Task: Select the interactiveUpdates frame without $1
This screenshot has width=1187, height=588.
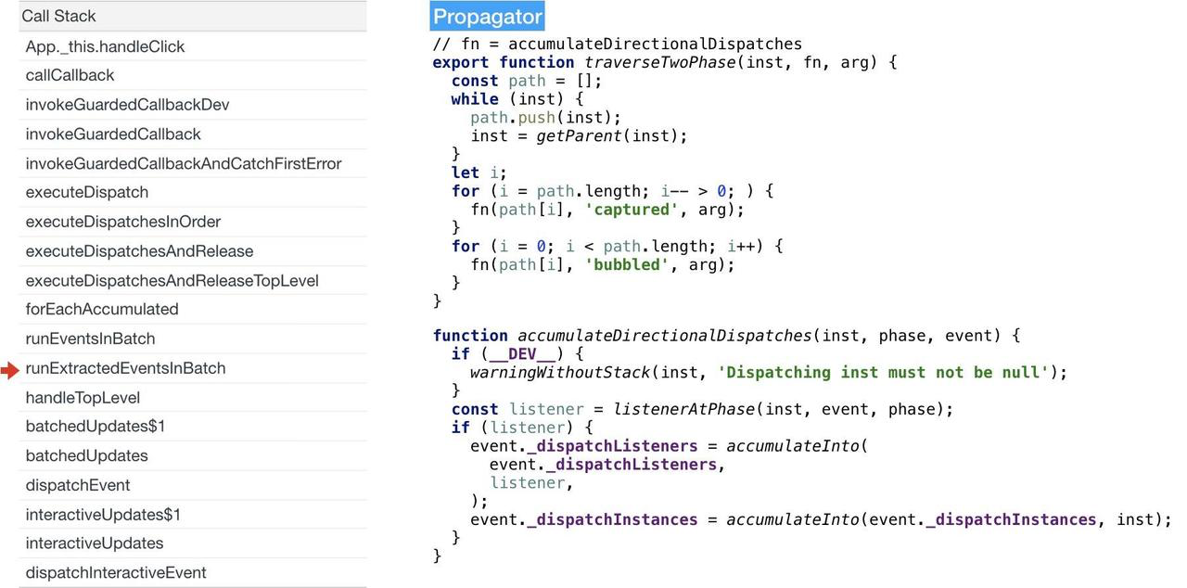Action: click(193, 543)
